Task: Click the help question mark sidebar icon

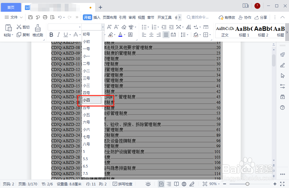Action: coord(282,107)
